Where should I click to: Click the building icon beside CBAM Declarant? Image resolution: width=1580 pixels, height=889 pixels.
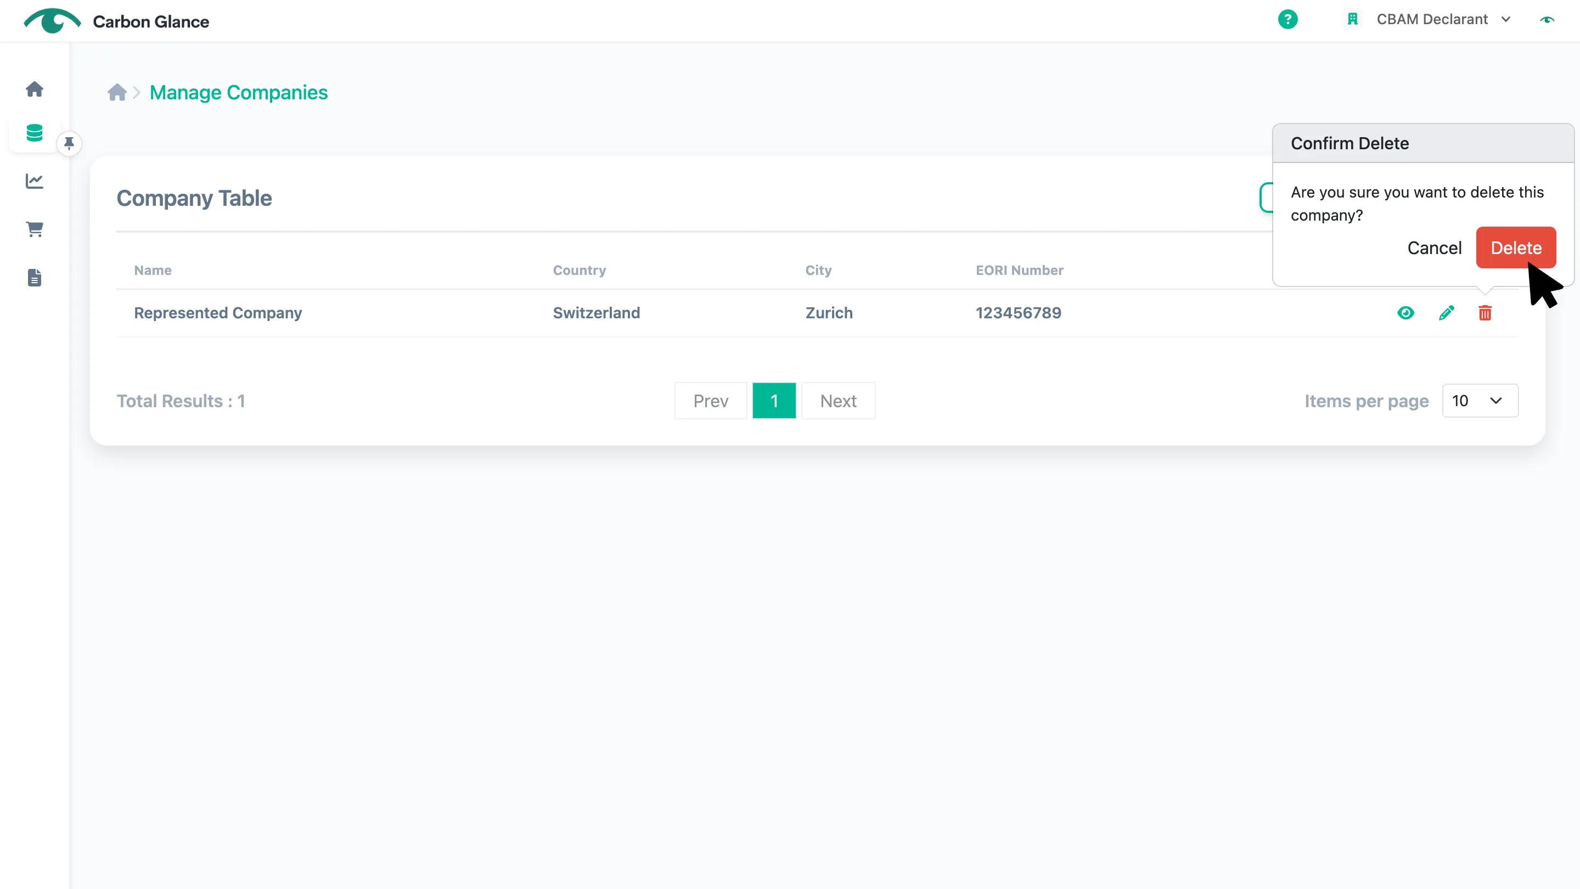pyautogui.click(x=1352, y=20)
